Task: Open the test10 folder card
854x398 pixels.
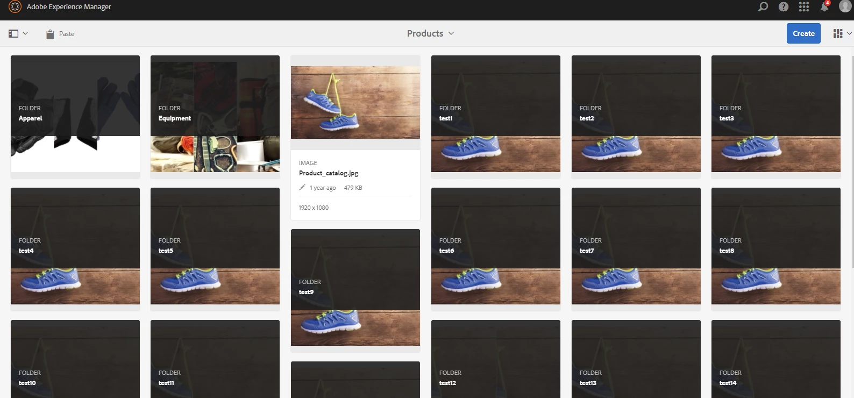Action: coord(75,359)
